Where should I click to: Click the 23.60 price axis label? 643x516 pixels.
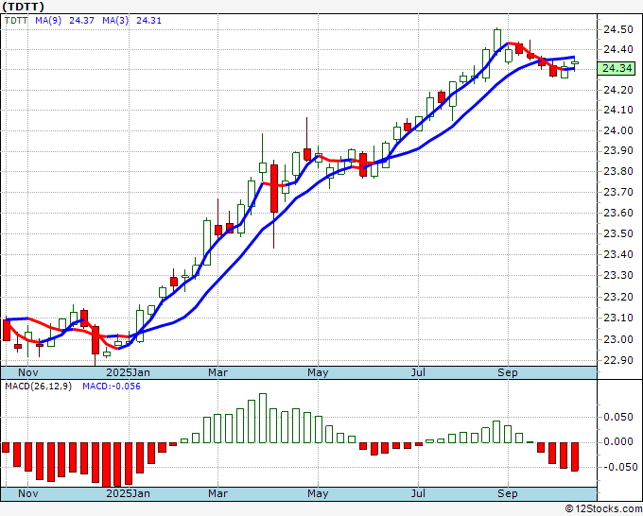tap(618, 213)
